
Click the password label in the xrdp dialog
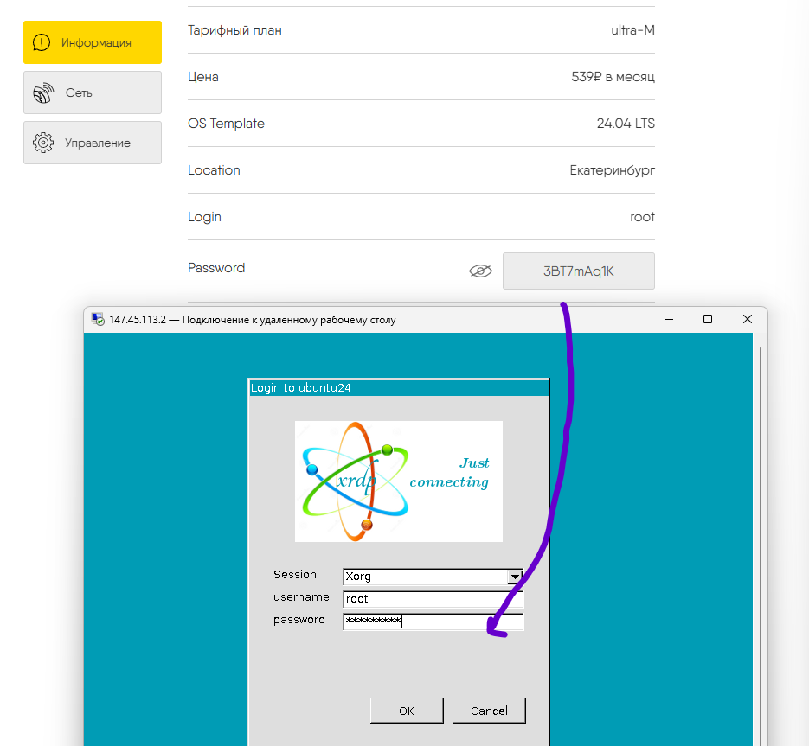[299, 620]
